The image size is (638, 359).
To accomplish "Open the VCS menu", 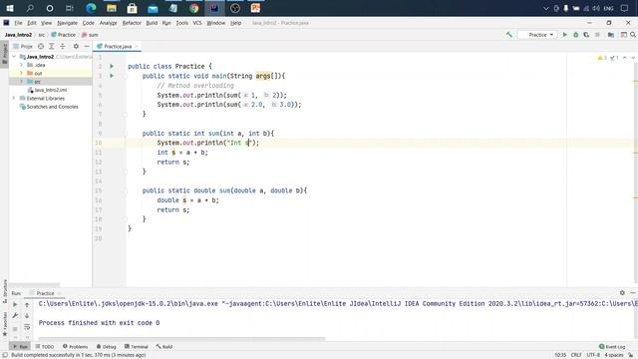I will point(197,23).
